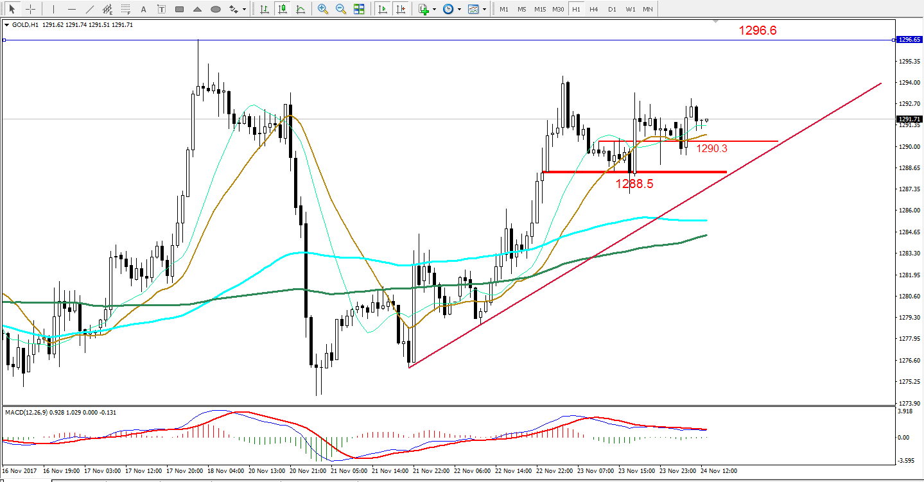
Task: Switch timeframe to M15
Action: (x=540, y=10)
